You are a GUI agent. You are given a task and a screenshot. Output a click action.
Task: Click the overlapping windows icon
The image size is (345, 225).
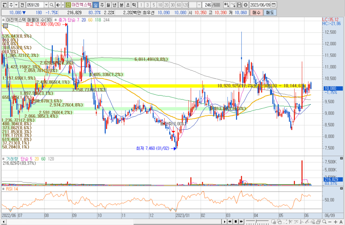279,222
